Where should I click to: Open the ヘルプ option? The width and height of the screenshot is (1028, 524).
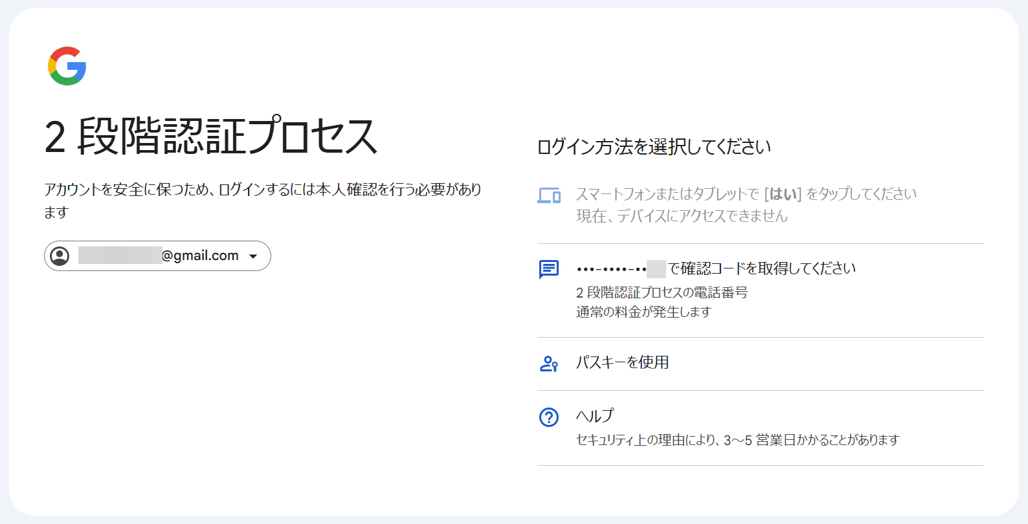(594, 415)
